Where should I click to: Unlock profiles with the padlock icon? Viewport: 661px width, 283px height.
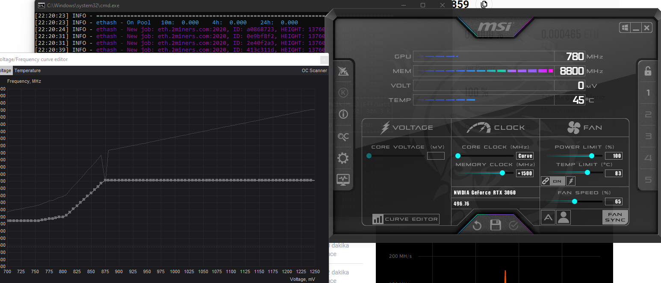[x=648, y=71]
